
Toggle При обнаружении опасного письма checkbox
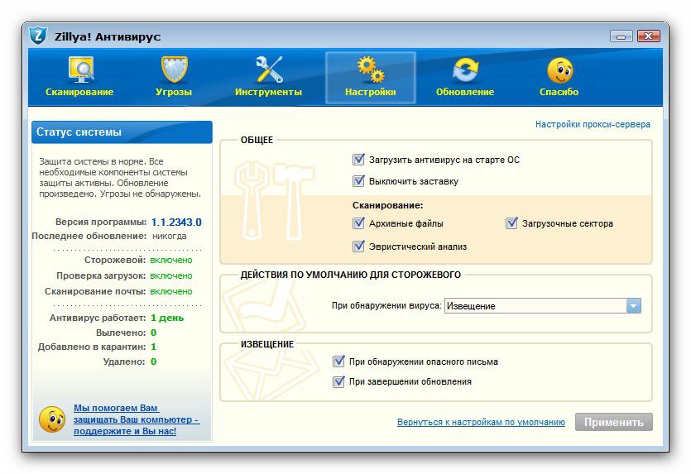(x=338, y=361)
